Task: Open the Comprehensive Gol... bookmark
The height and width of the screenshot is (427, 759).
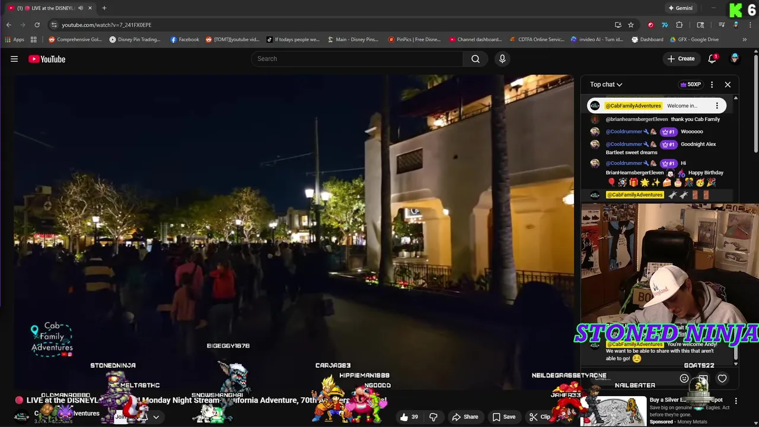Action: click(75, 40)
